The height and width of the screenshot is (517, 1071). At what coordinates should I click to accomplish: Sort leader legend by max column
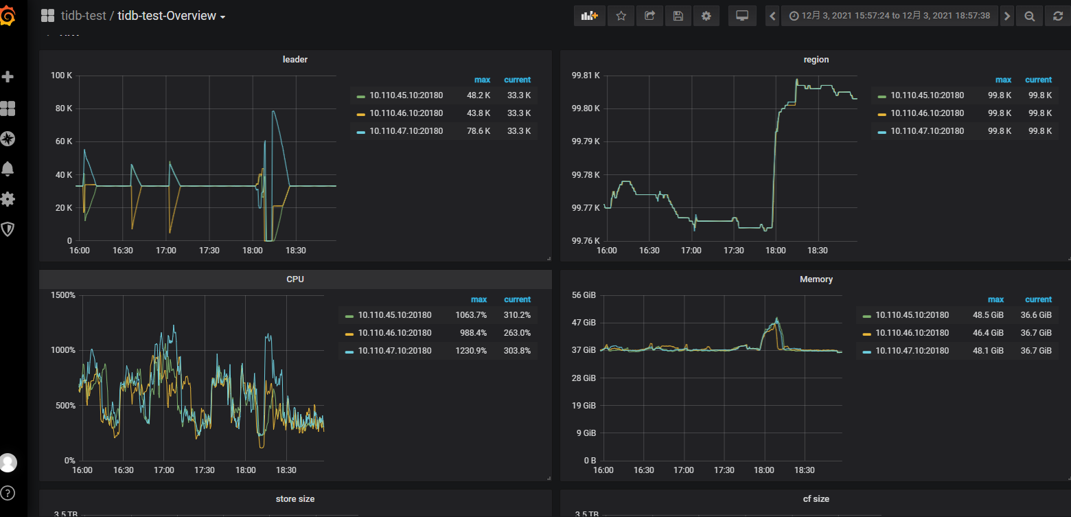tap(482, 80)
